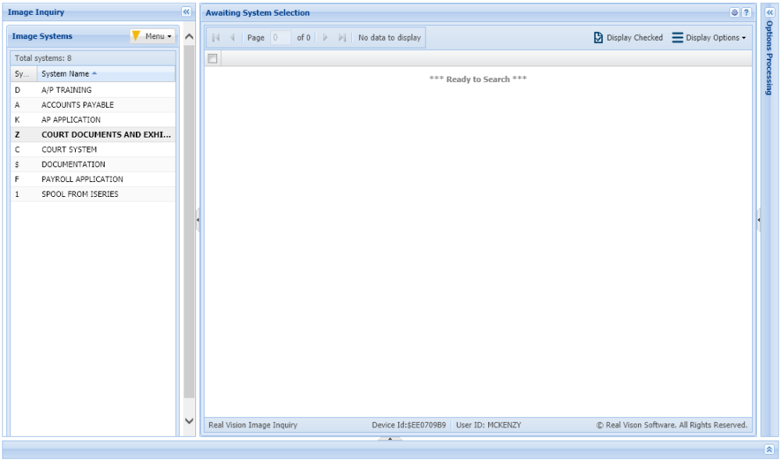Collapse the Image Inquiry panel
Image resolution: width=781 pixels, height=461 pixels.
pos(187,12)
